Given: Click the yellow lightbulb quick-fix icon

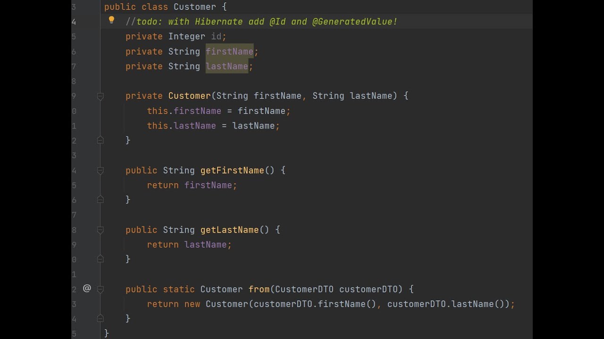Looking at the screenshot, I should click(x=111, y=20).
